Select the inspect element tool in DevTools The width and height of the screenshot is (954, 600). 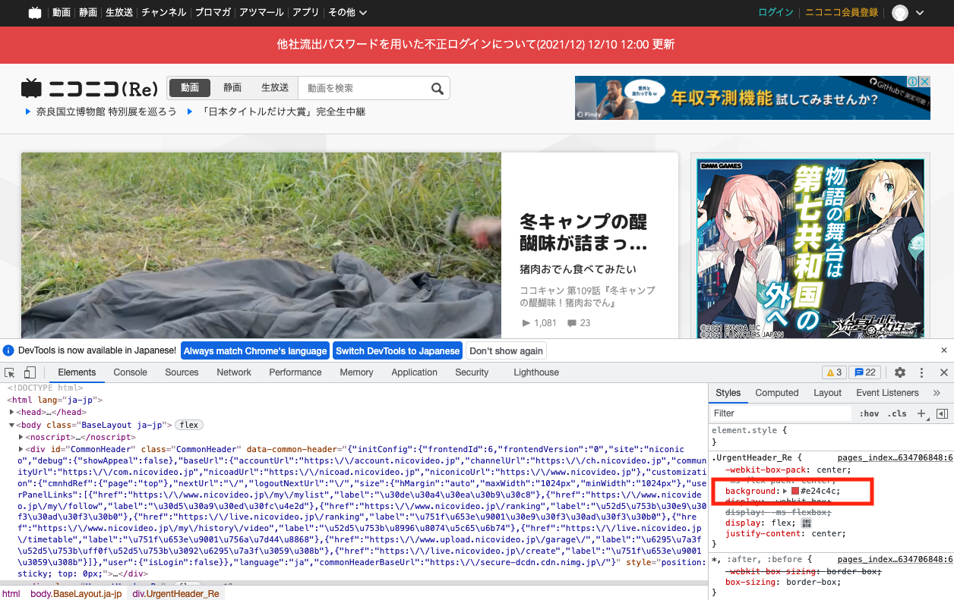pos(9,372)
